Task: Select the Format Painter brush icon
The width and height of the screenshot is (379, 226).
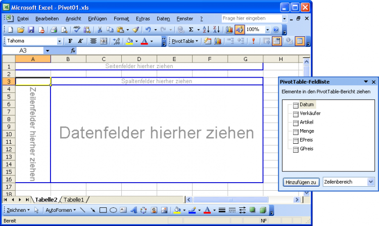Action: click(136, 30)
